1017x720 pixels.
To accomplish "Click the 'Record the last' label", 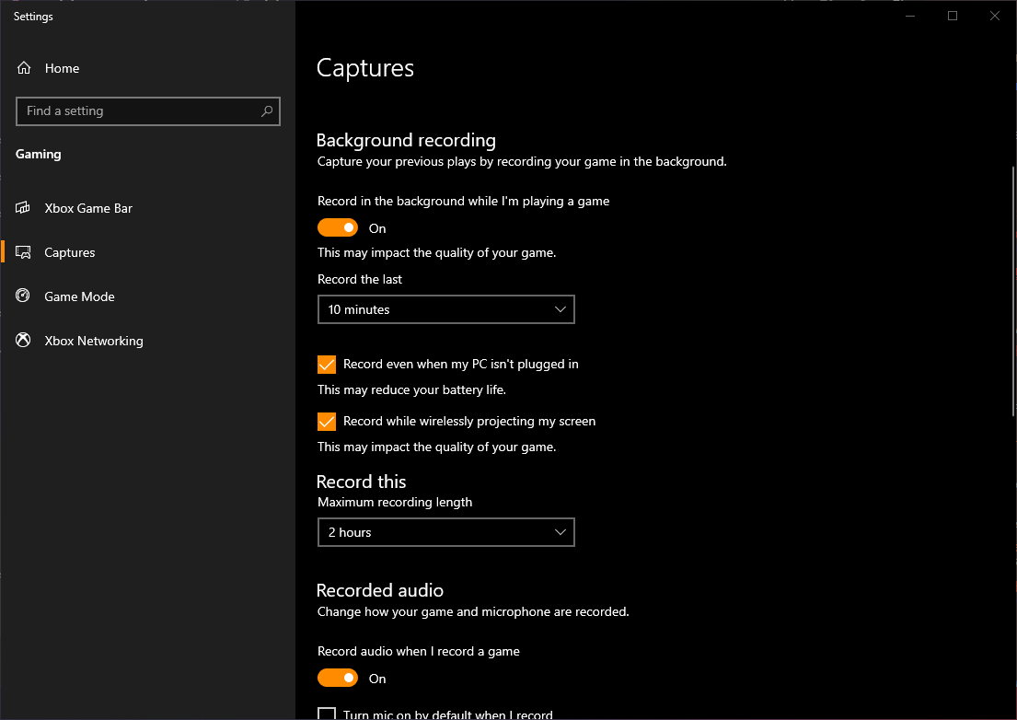I will [359, 279].
